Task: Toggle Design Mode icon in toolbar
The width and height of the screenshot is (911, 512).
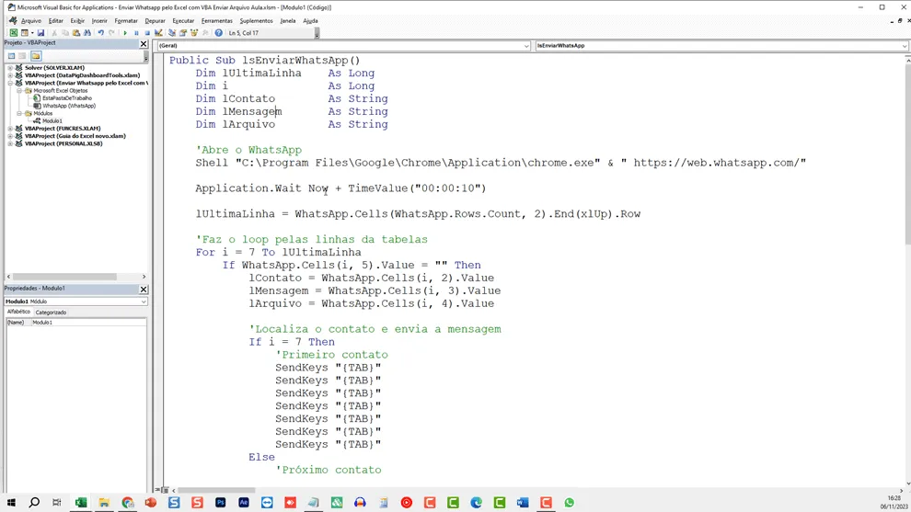Action: [158, 33]
